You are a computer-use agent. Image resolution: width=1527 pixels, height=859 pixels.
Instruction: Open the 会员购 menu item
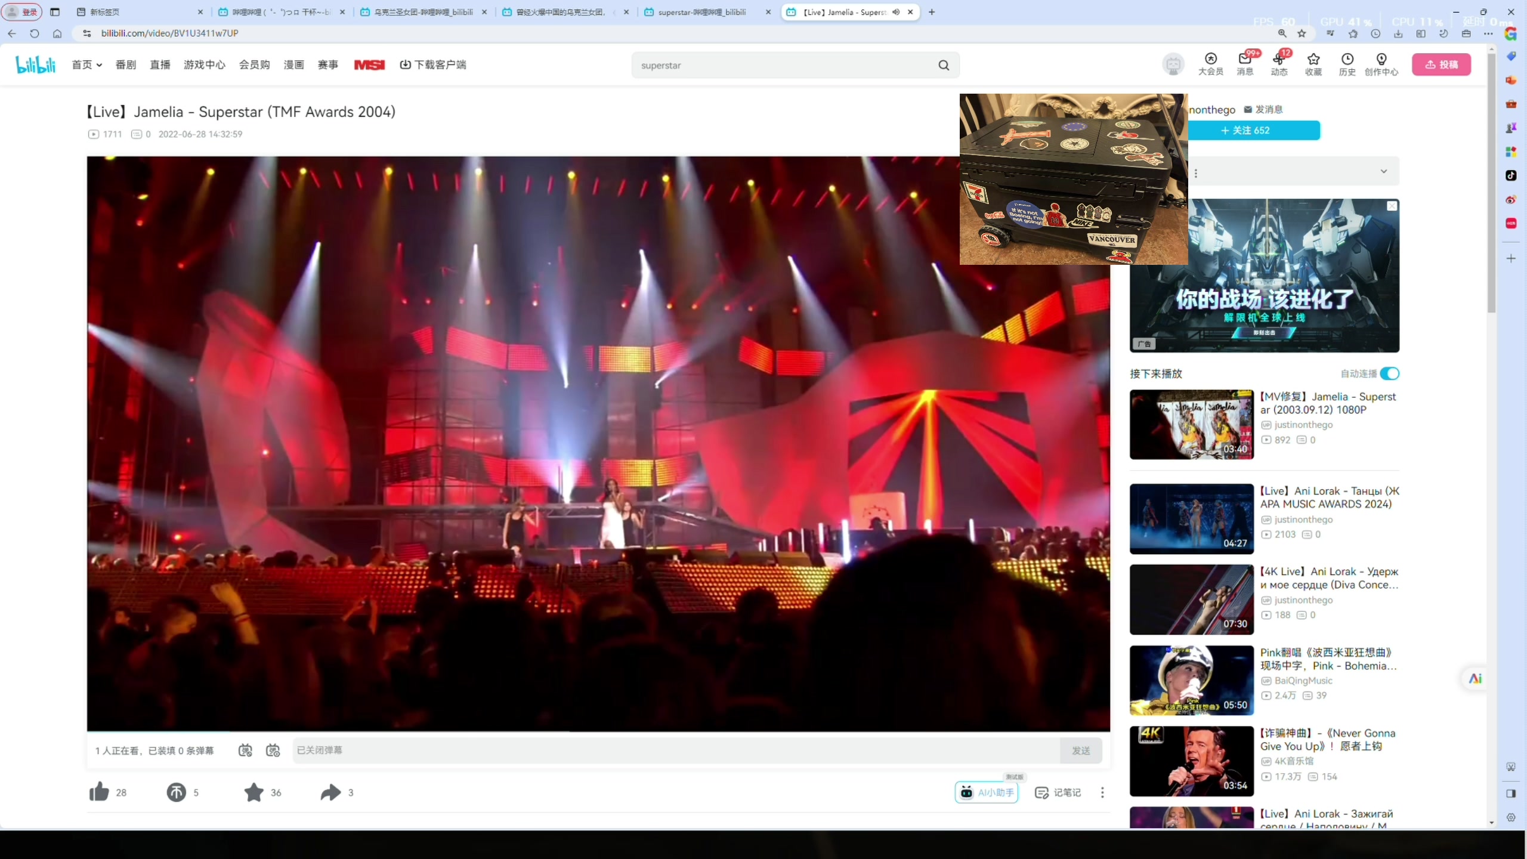[x=255, y=64]
